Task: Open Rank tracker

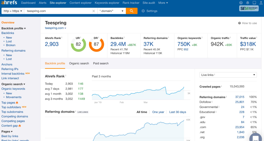Action: [131, 3]
